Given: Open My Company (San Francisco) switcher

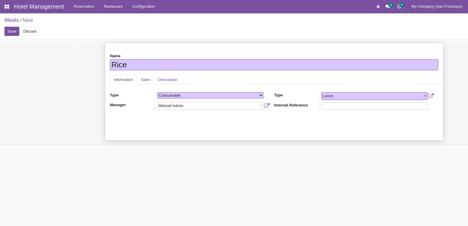Looking at the screenshot, I should [x=437, y=7].
